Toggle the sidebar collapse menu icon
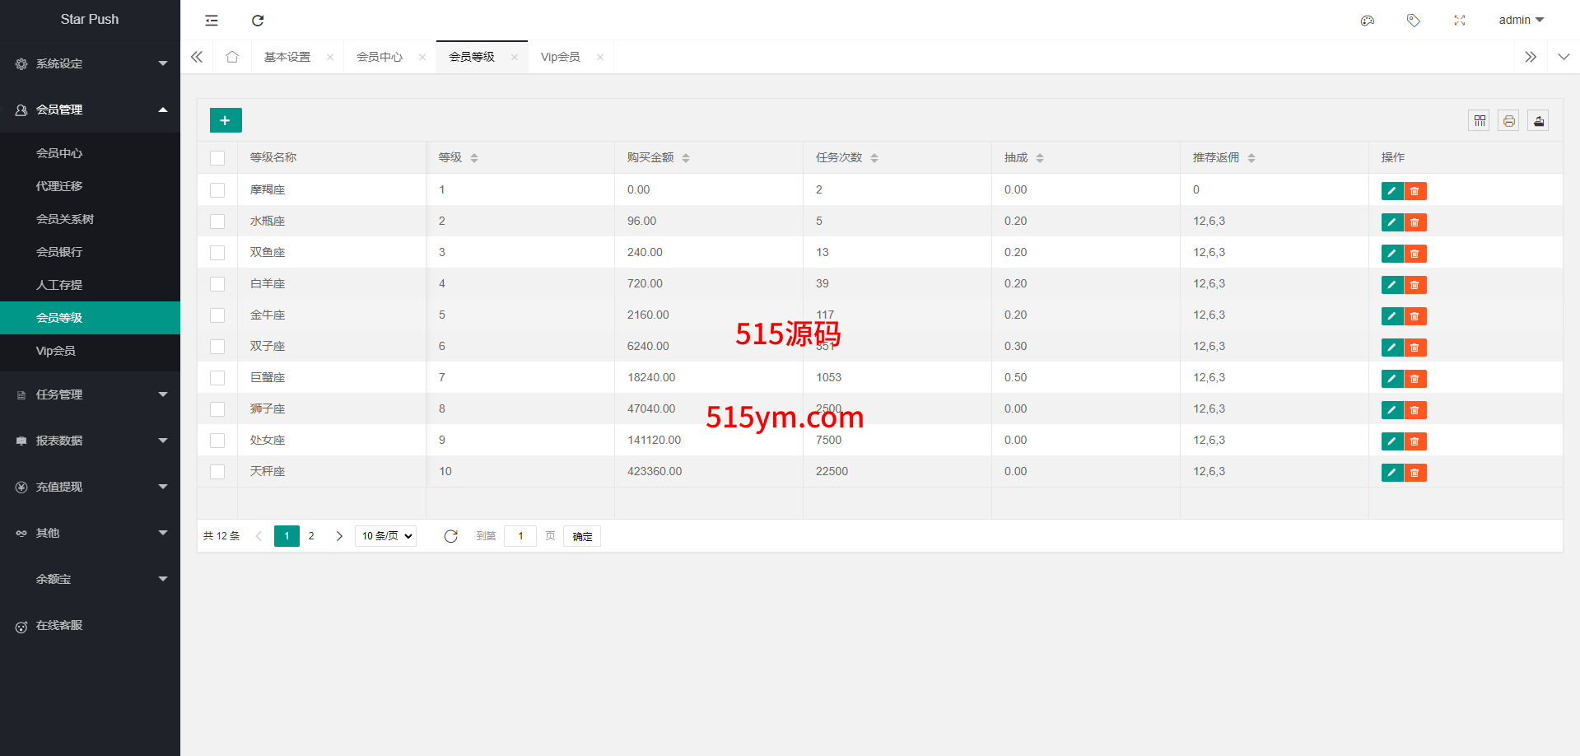This screenshot has width=1580, height=756. (212, 21)
